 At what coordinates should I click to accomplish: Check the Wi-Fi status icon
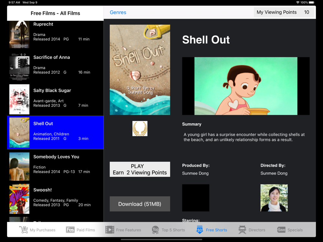tap(298, 3)
